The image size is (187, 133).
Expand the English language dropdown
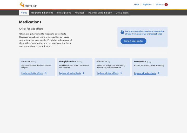[147, 4]
